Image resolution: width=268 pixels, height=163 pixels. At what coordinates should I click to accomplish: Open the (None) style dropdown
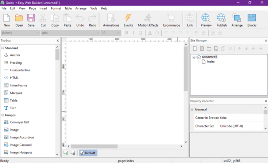click(x=20, y=33)
